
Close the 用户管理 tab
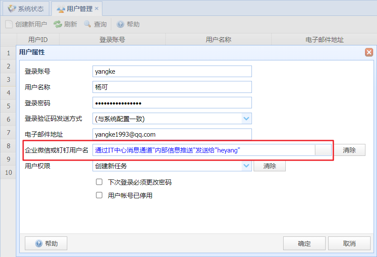97,9
